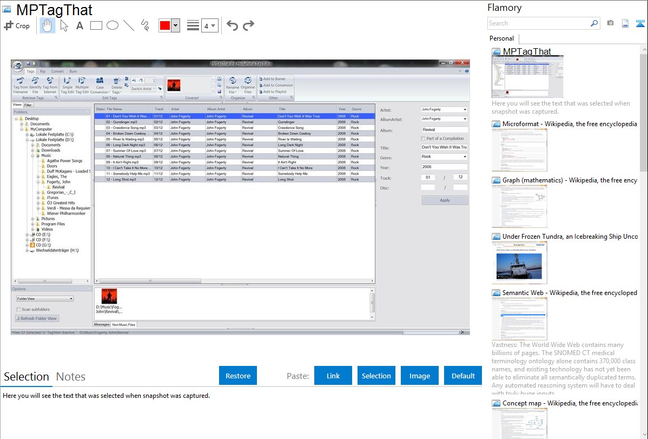Click Identify File in MPTagThat ribbon
The width and height of the screenshot is (648, 439).
35,85
